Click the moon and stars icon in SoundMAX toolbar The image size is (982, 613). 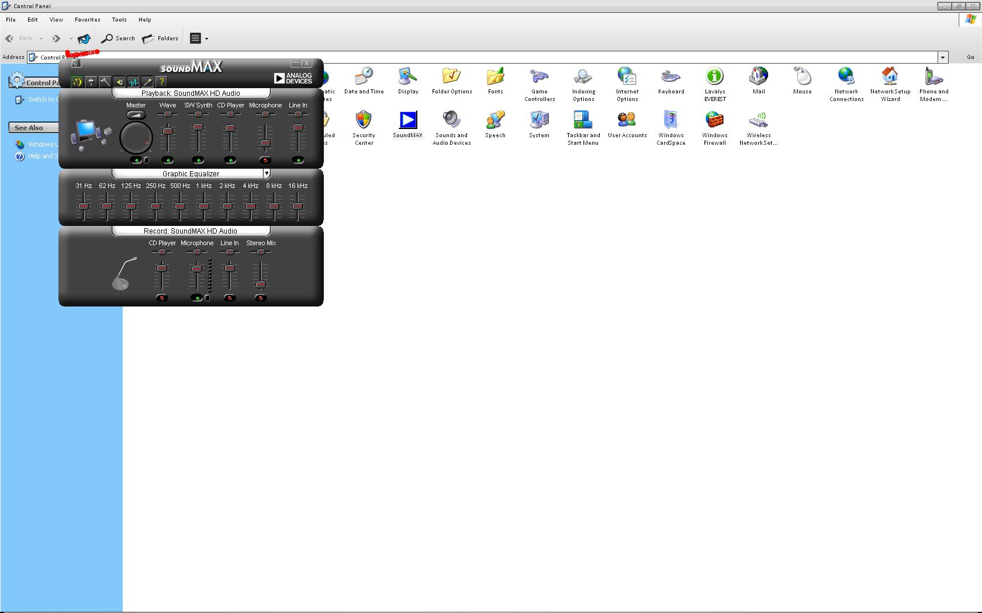point(77,82)
